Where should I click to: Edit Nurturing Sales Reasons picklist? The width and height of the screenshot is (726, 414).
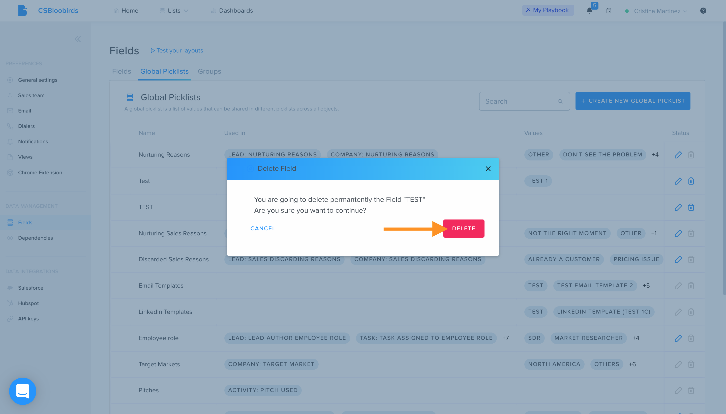click(678, 233)
